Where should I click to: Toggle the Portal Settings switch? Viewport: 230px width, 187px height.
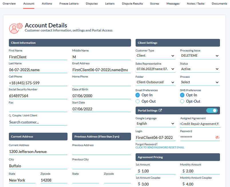[x=212, y=110]
